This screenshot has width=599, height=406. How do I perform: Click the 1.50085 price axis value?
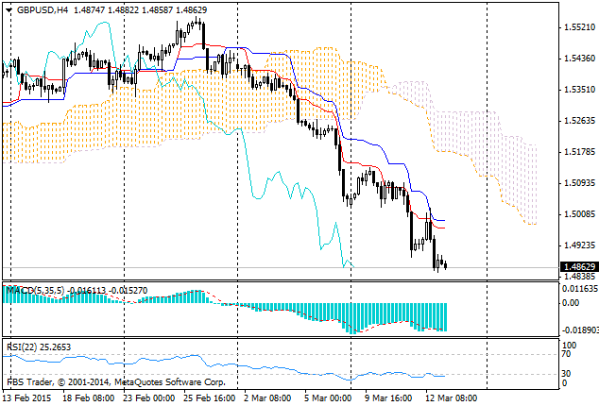click(579, 214)
